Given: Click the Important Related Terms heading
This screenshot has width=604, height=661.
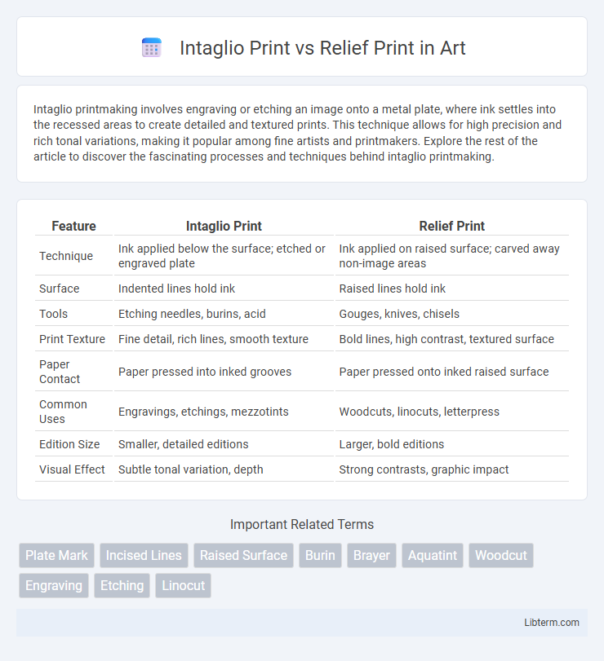Looking at the screenshot, I should [x=302, y=524].
